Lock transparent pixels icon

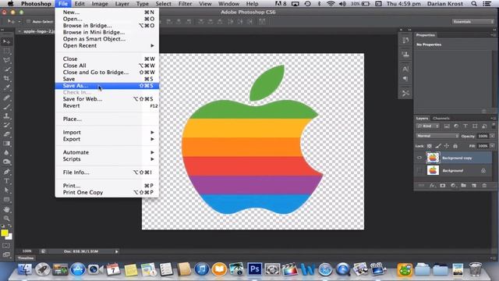click(430, 146)
